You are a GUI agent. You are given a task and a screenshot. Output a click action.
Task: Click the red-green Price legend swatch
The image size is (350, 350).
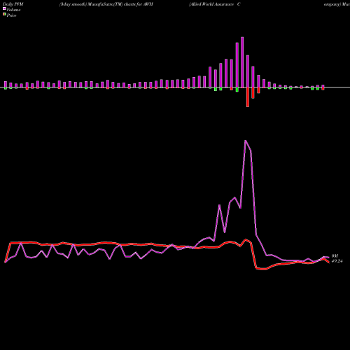coord(4,14)
